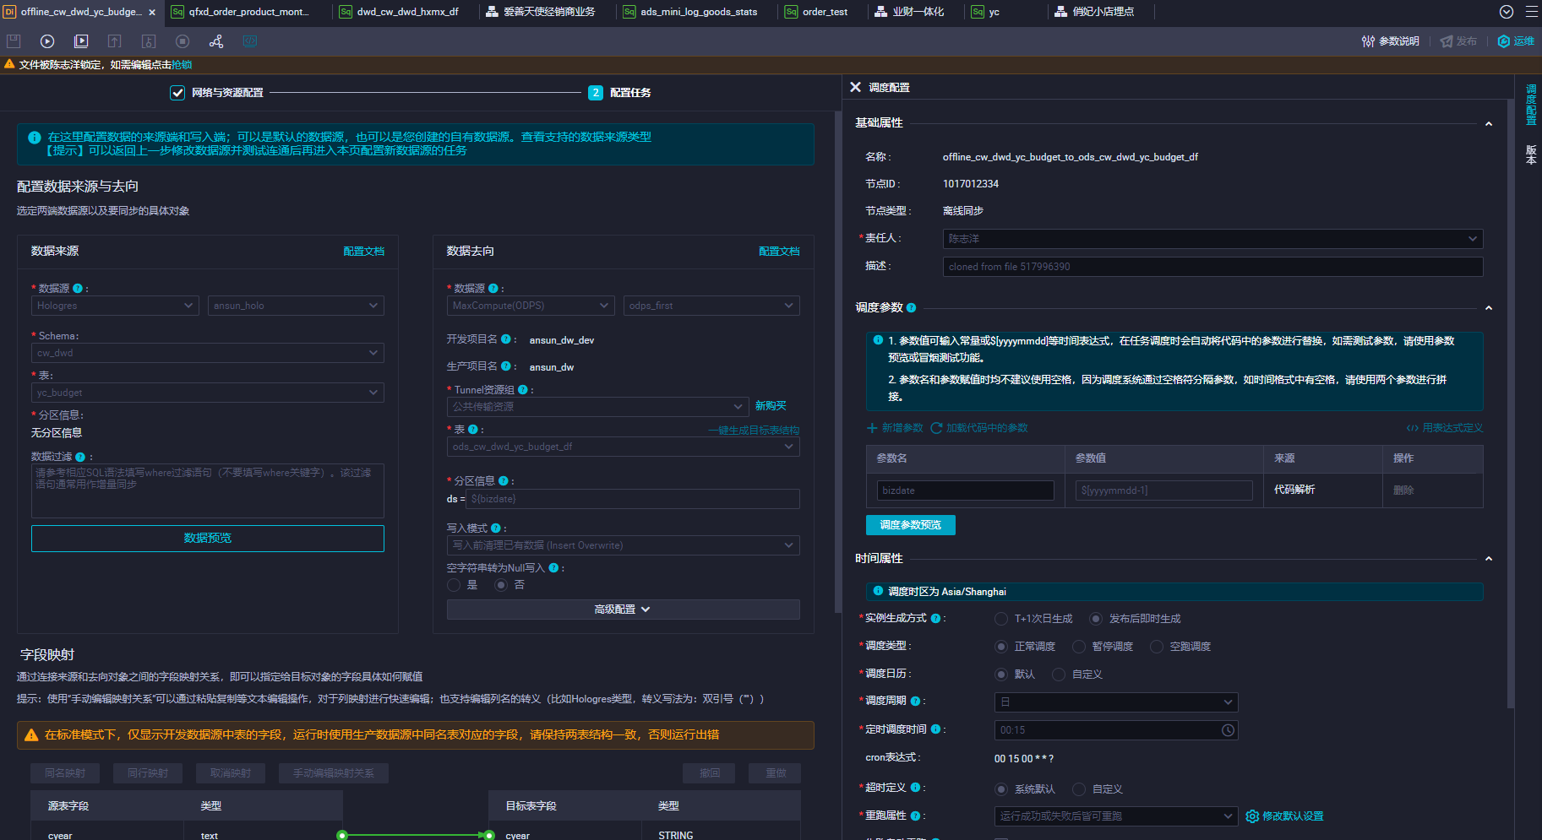Click the $[yyyymmdd-1] parameter value field
1542x840 pixels.
(1163, 490)
